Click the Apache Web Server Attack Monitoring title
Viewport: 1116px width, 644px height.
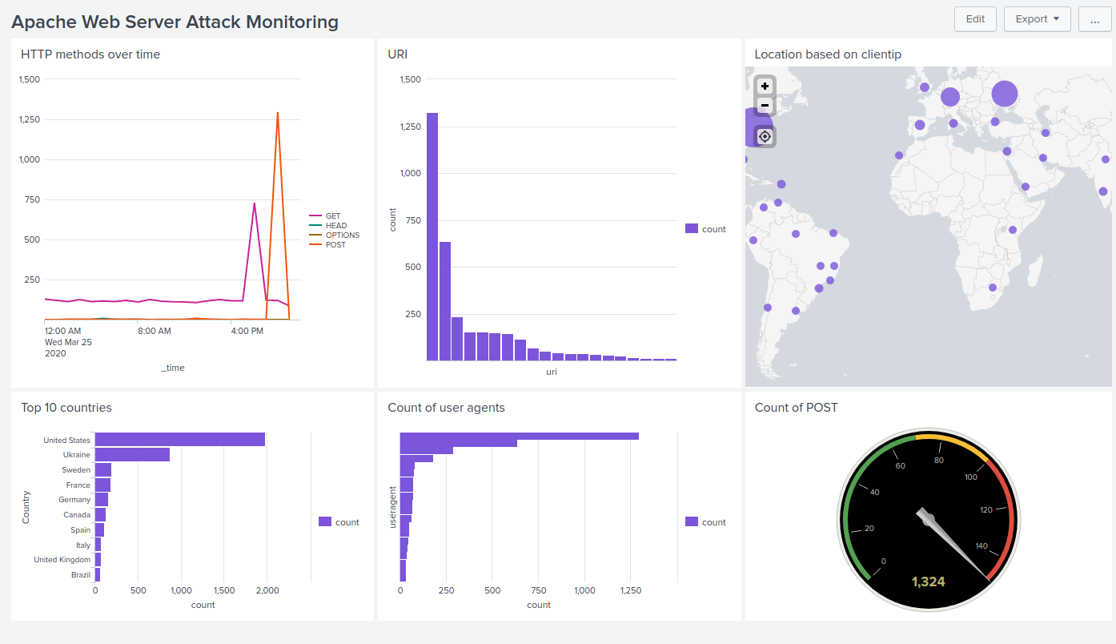click(176, 22)
